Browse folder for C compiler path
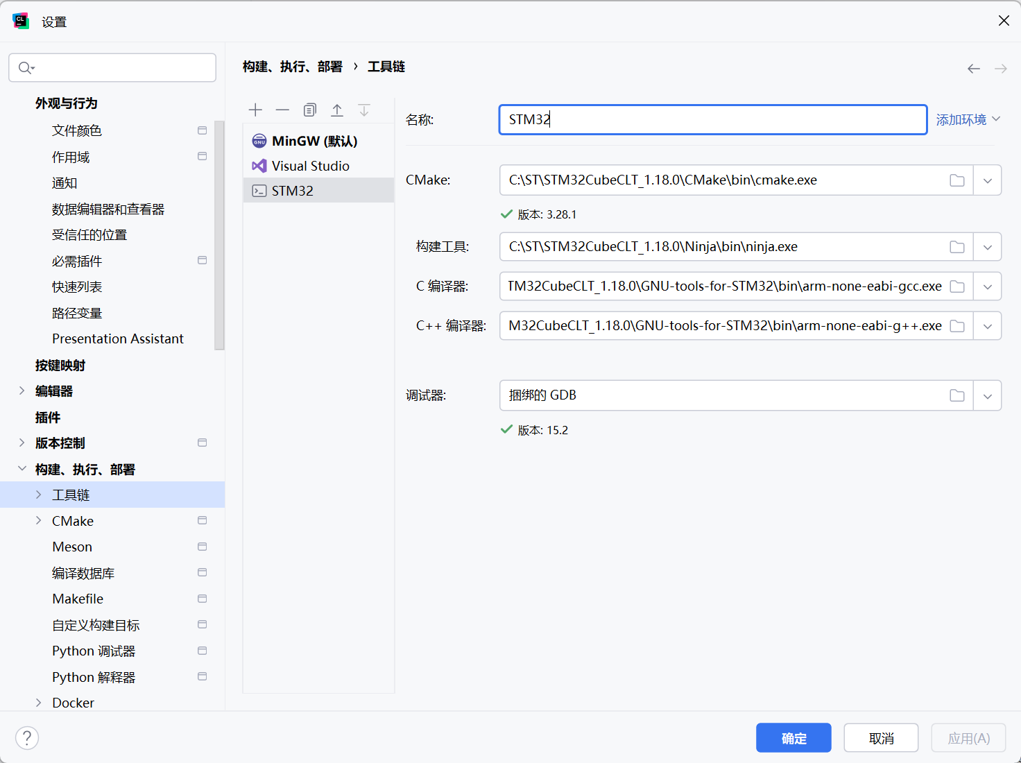This screenshot has height=763, width=1021. 957,286
